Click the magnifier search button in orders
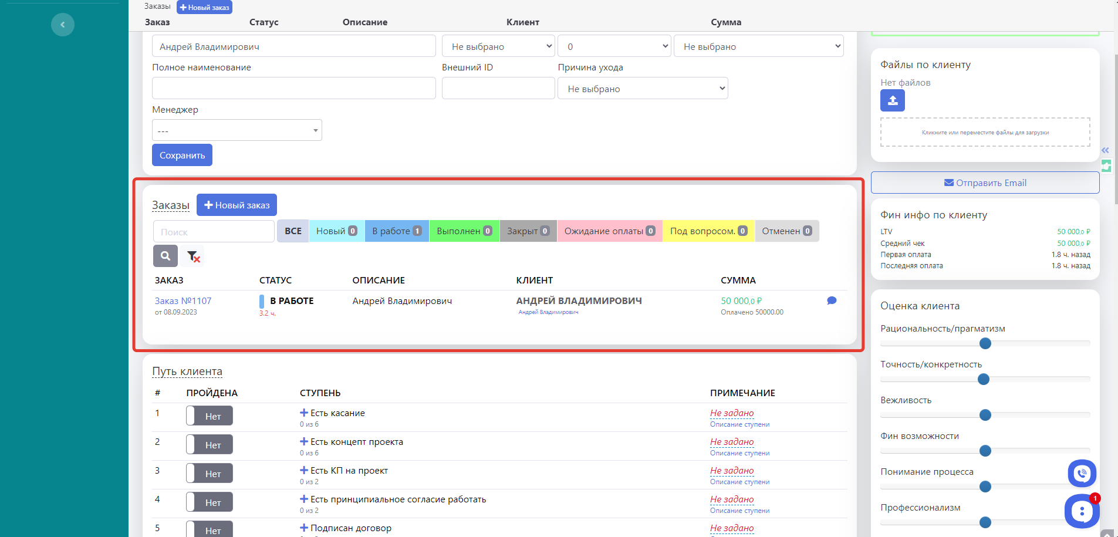Image resolution: width=1118 pixels, height=537 pixels. pyautogui.click(x=165, y=256)
